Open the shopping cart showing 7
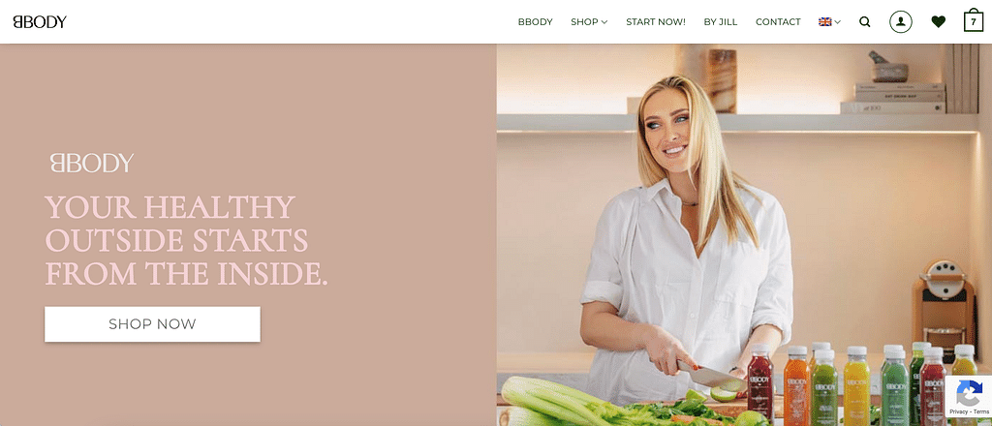992x426 pixels. coord(973,20)
